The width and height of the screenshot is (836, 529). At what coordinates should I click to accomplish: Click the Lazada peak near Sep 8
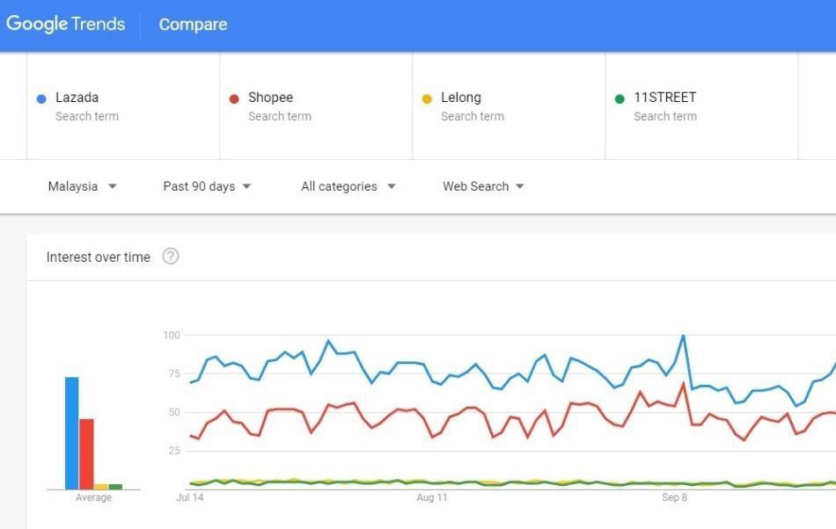[x=683, y=336]
